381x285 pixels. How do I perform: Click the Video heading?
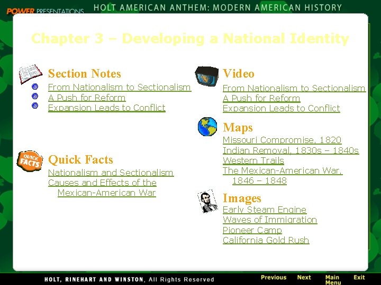(239, 73)
